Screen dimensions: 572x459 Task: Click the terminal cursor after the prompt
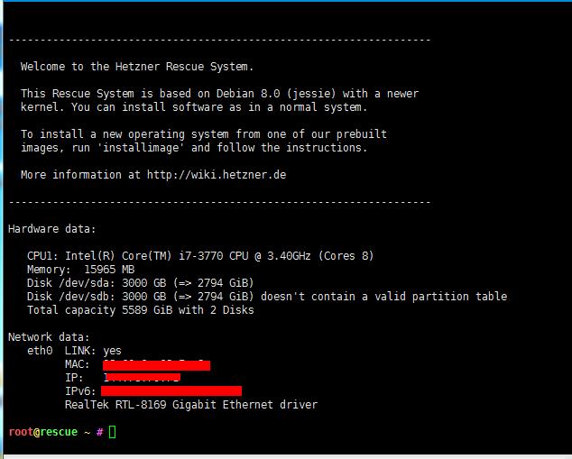coord(113,432)
